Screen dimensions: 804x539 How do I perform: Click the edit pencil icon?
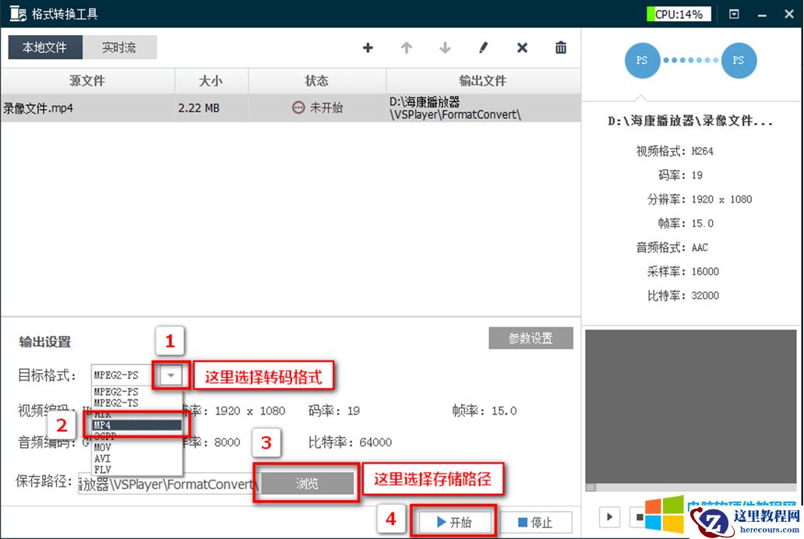[483, 48]
